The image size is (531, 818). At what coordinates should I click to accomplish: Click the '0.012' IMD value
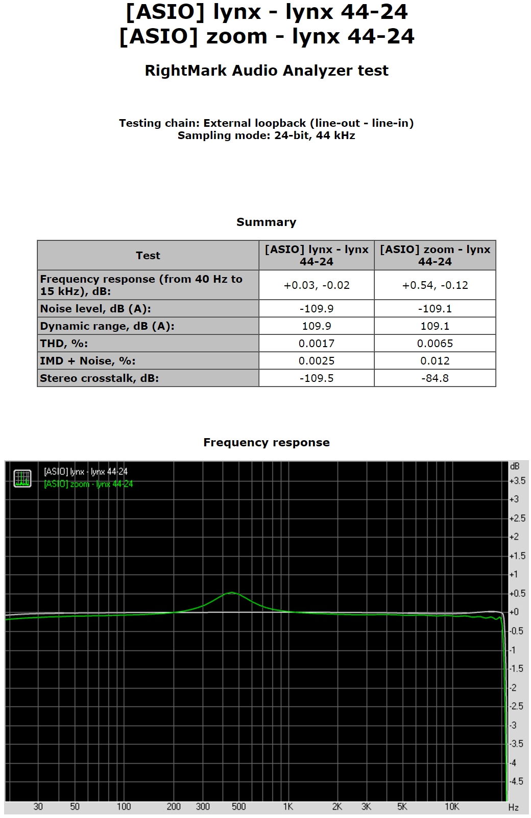pyautogui.click(x=435, y=360)
